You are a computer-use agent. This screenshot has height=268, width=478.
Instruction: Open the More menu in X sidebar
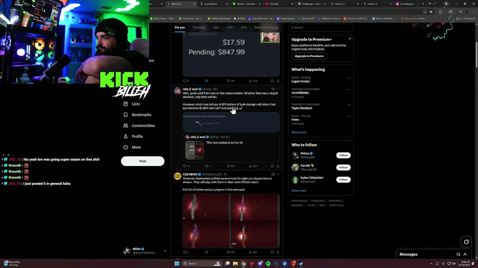click(x=132, y=147)
